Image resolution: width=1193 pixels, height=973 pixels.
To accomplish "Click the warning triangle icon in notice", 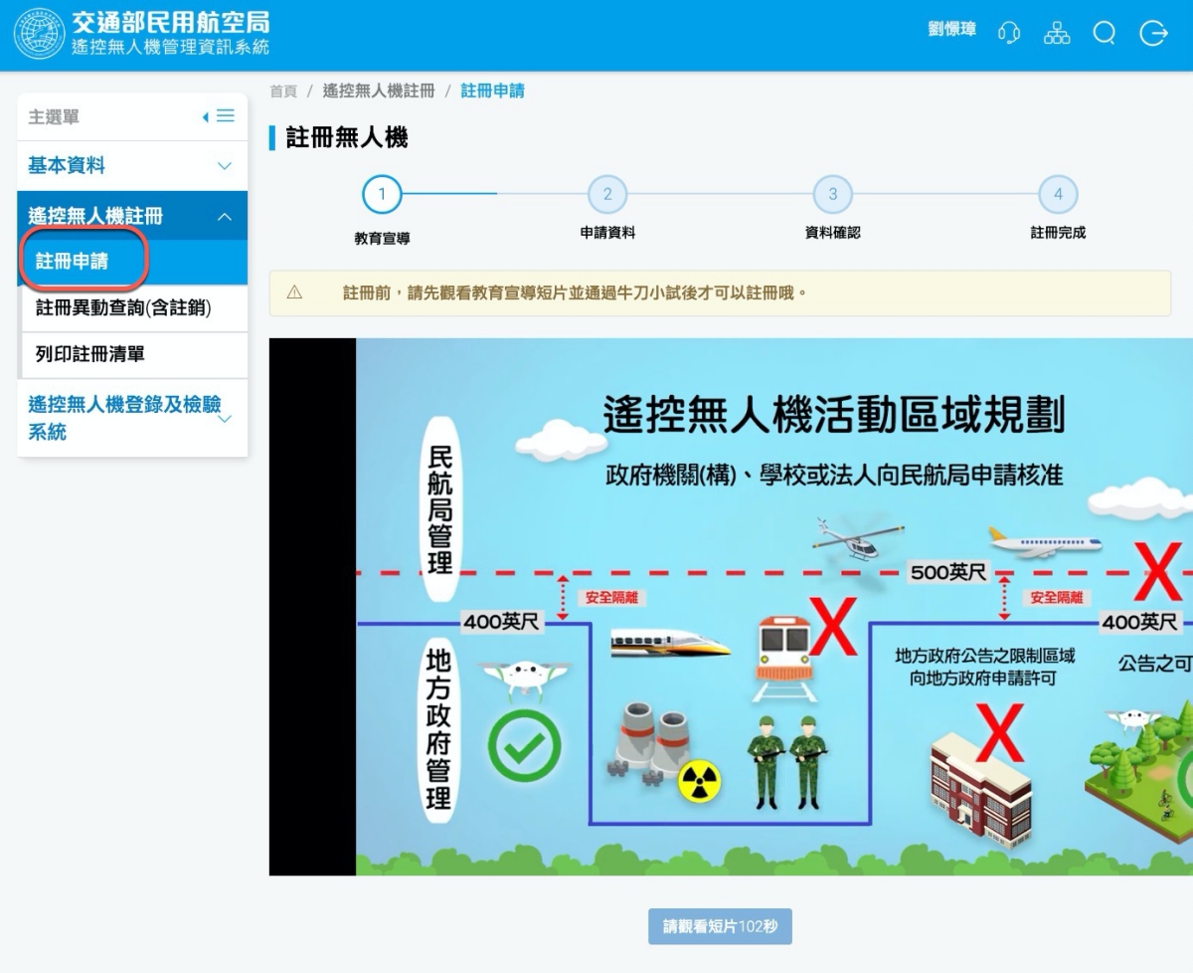I will pos(294,292).
